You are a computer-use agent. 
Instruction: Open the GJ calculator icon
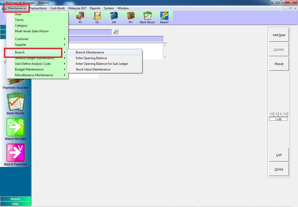[x=97, y=17]
